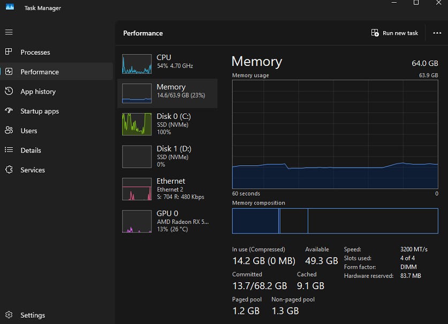Click the 9.1 GB Cached value

click(310, 285)
